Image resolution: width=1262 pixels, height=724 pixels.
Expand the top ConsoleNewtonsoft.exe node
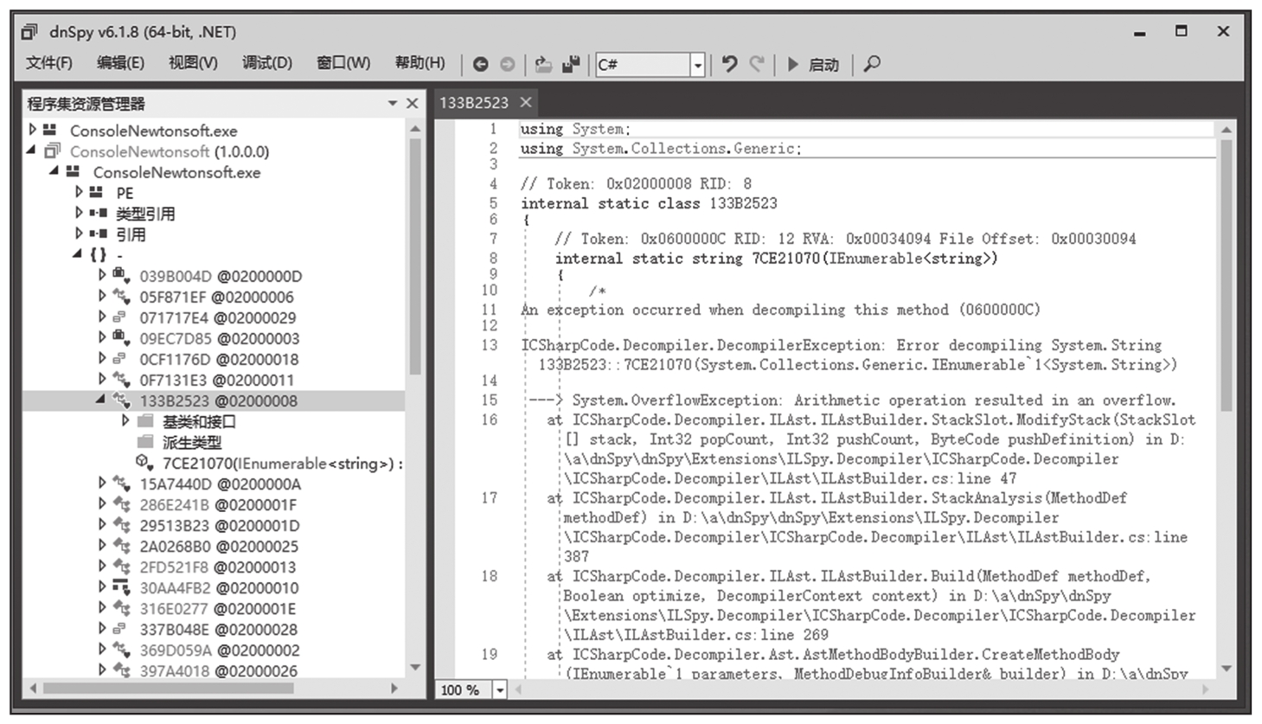tap(33, 130)
